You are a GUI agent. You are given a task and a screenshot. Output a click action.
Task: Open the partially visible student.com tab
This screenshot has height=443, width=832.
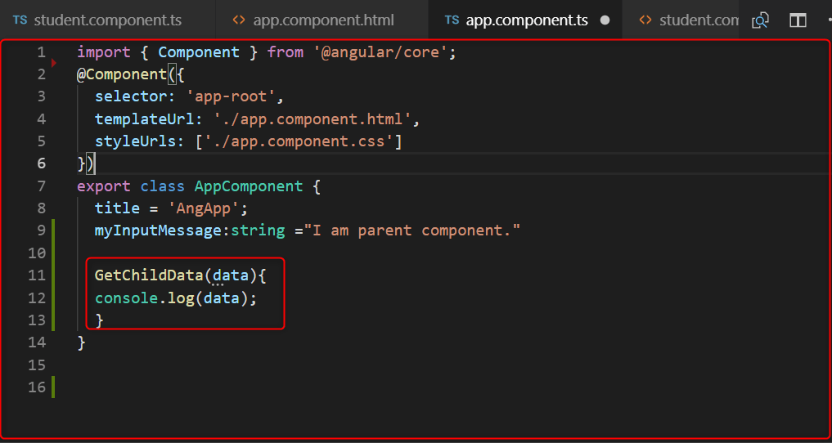pyautogui.click(x=681, y=20)
